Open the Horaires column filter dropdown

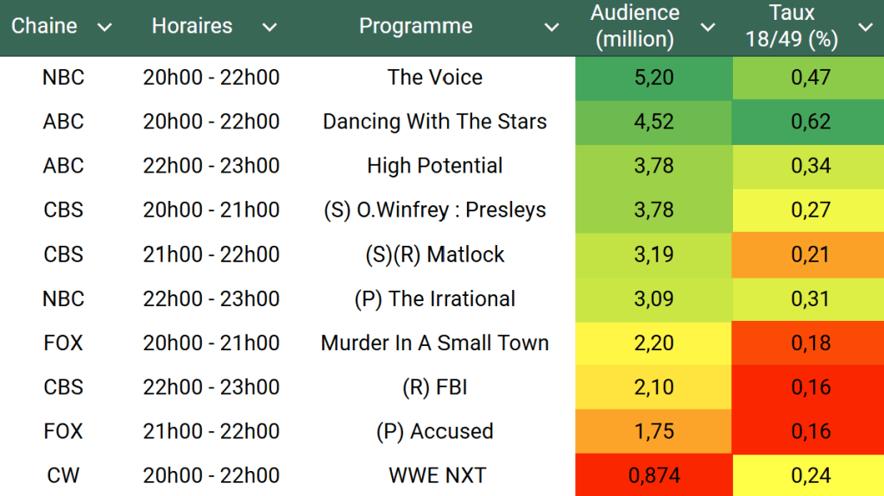tap(269, 28)
